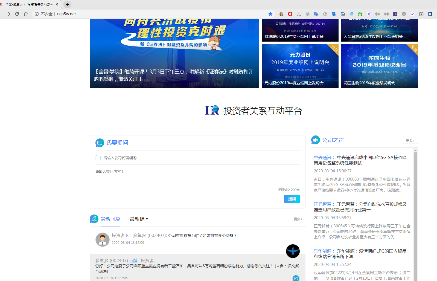Submit question with the 提问 button

coord(292,199)
